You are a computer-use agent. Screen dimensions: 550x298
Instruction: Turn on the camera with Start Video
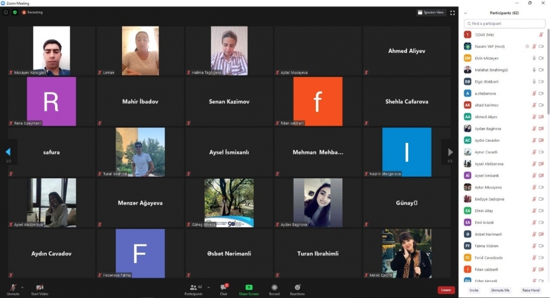tap(39, 288)
